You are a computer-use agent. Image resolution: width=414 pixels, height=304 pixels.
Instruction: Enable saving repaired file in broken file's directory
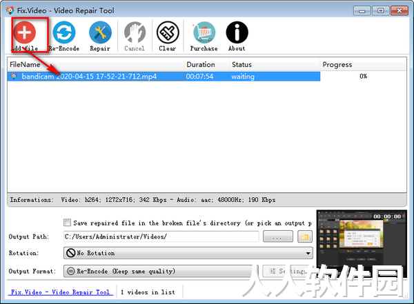(68, 223)
